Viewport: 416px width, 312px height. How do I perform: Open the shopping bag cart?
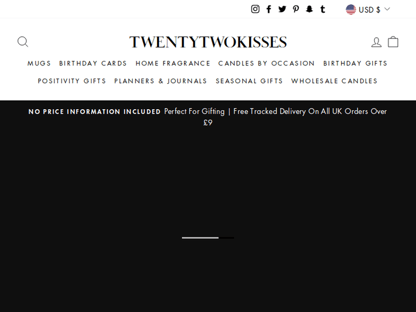click(393, 42)
